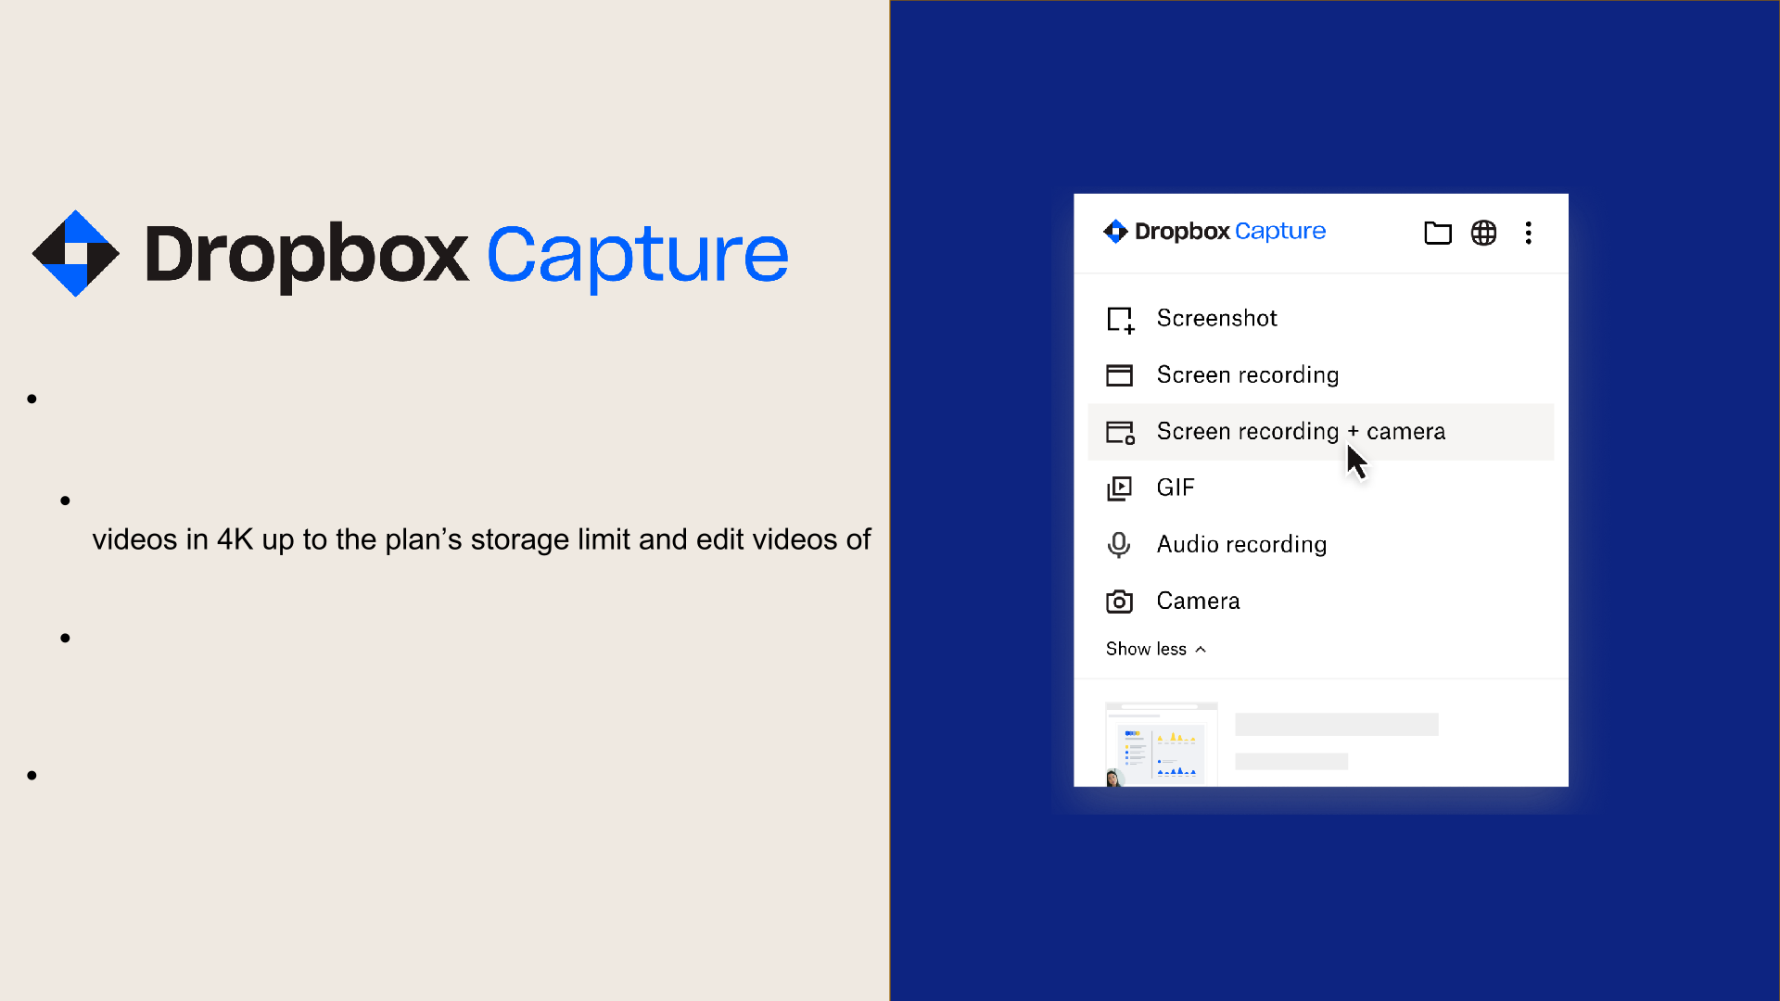Click the Screenshot capture icon
Image resolution: width=1780 pixels, height=1001 pixels.
[1120, 319]
